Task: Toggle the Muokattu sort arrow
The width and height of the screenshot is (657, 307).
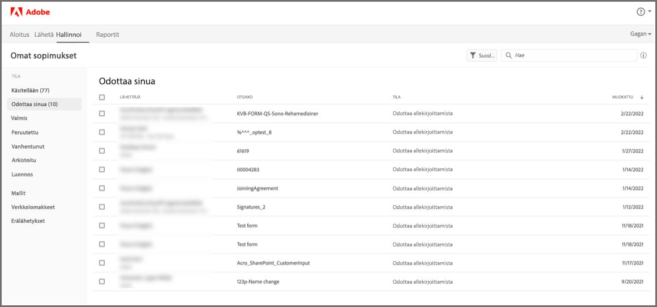Action: 642,97
